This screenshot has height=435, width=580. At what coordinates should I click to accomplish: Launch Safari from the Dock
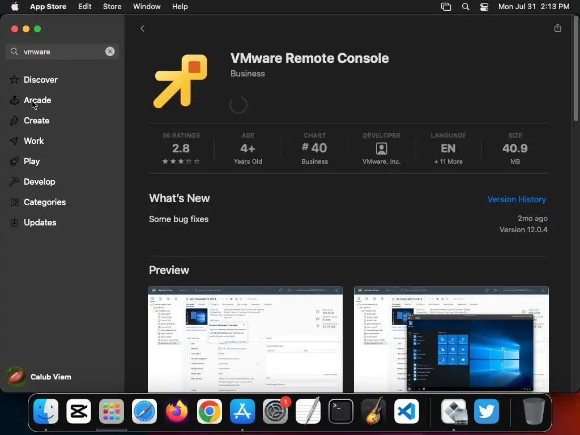144,411
